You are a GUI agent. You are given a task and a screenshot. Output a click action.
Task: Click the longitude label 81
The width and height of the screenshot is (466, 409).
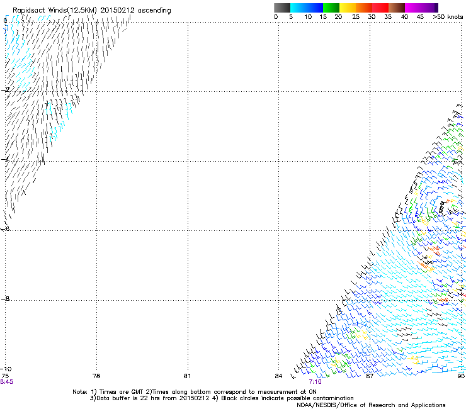pyautogui.click(x=187, y=376)
